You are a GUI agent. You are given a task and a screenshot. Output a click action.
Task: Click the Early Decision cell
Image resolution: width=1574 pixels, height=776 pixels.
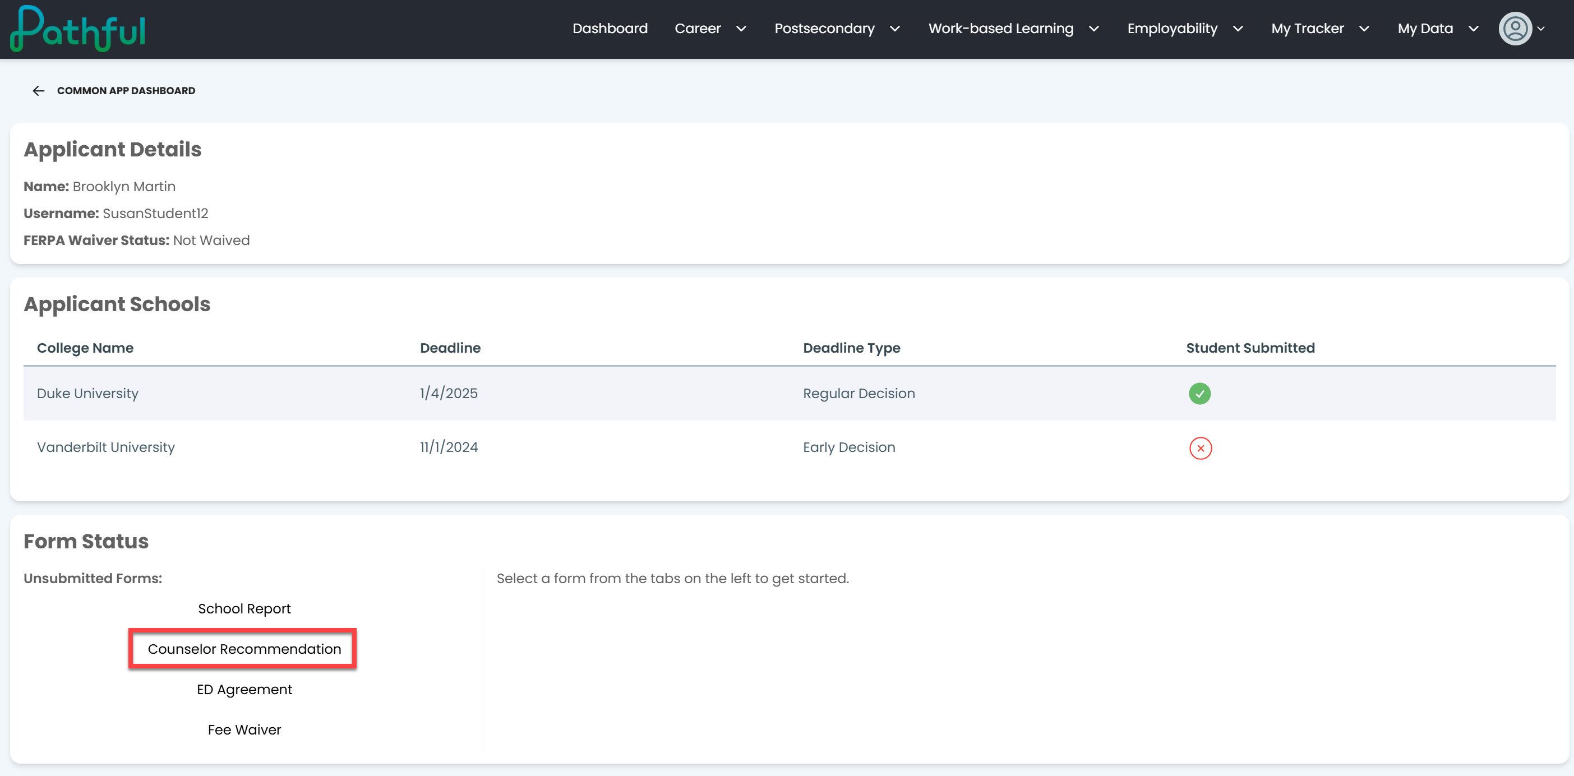pos(849,447)
